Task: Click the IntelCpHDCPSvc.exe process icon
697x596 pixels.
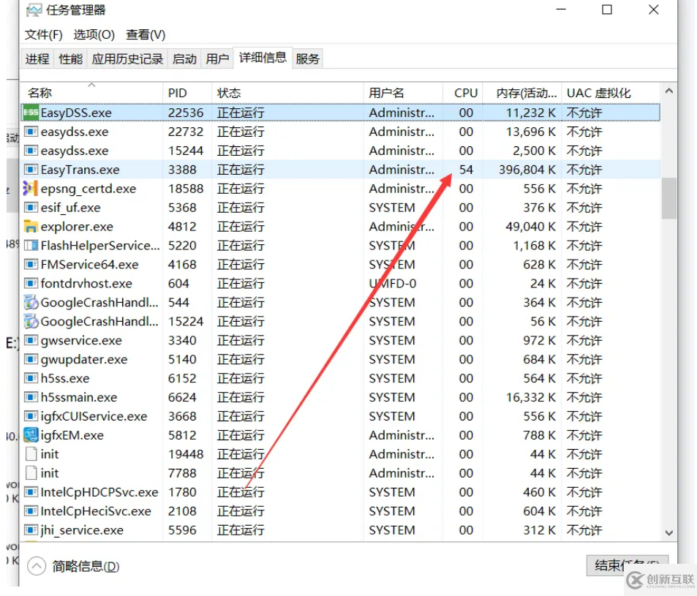Action: pos(31,492)
